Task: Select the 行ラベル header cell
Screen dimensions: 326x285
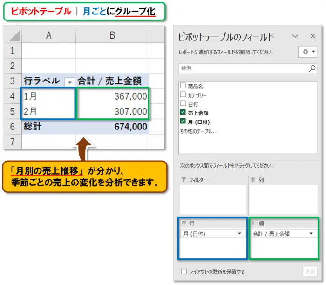Action: click(x=48, y=81)
